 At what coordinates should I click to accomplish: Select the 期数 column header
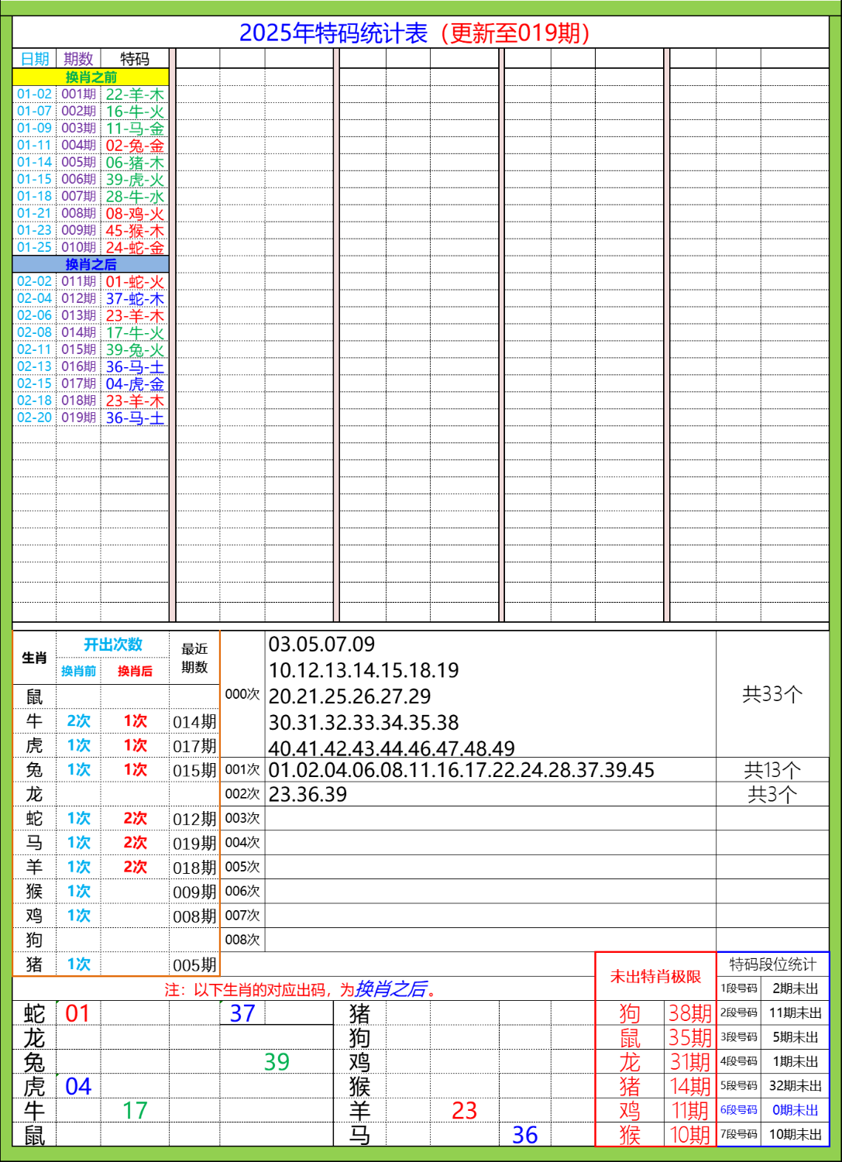pos(78,58)
